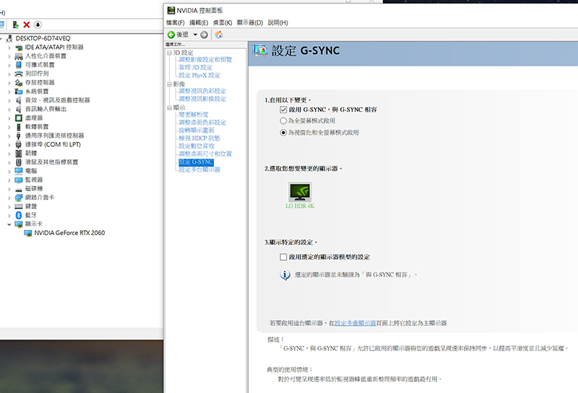The image size is (578, 393).
Task: Click the 滑鼠及其他指標裝置 mouse icon
Action: tap(19, 162)
